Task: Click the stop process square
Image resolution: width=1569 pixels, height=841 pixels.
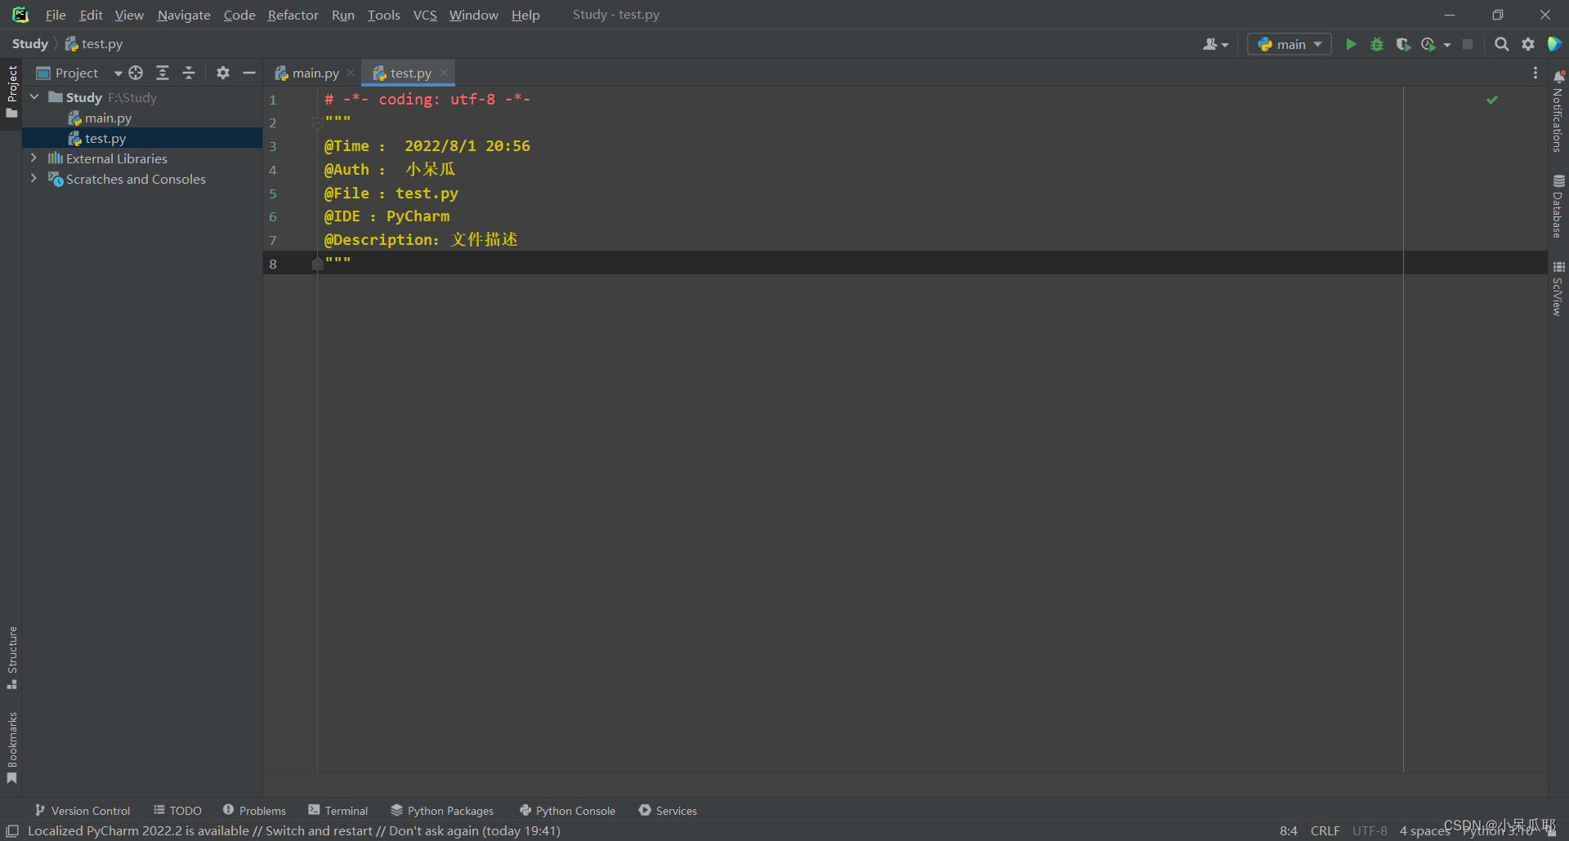Action: (1468, 44)
